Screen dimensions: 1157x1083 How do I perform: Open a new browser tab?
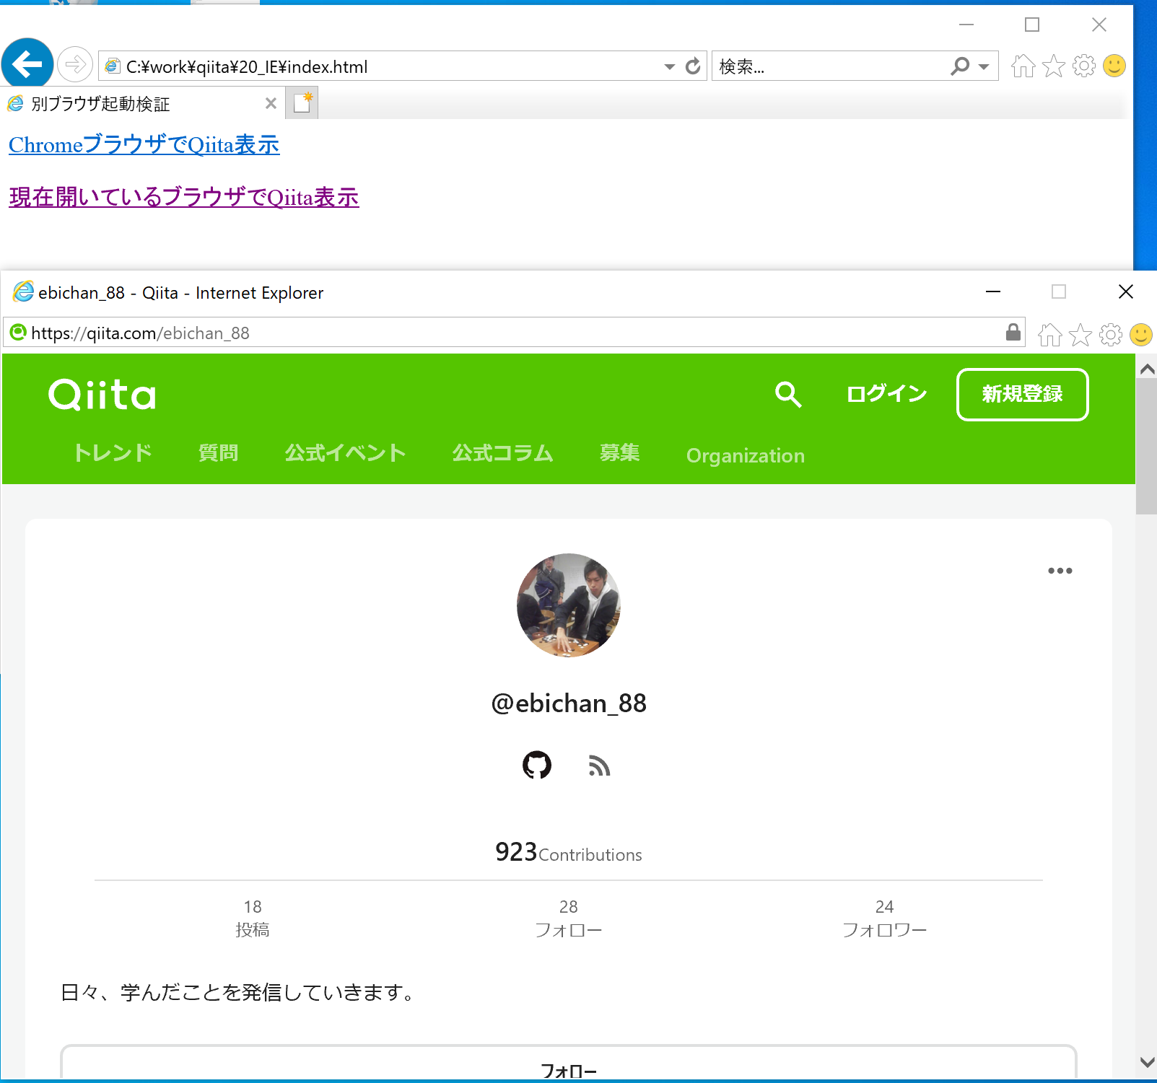(x=300, y=102)
